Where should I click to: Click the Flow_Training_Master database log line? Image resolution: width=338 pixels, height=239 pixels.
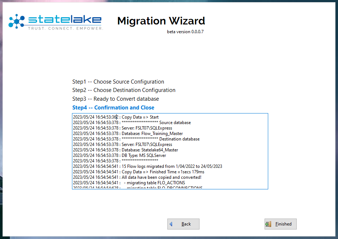point(128,134)
